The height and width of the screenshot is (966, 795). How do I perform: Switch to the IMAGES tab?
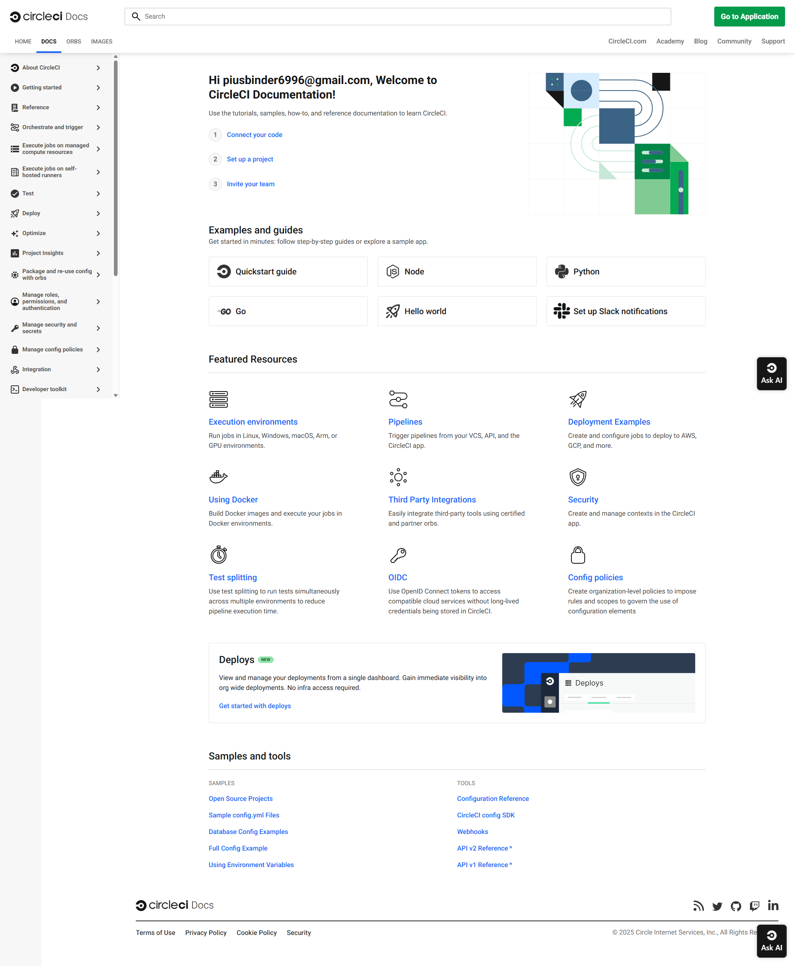point(101,41)
